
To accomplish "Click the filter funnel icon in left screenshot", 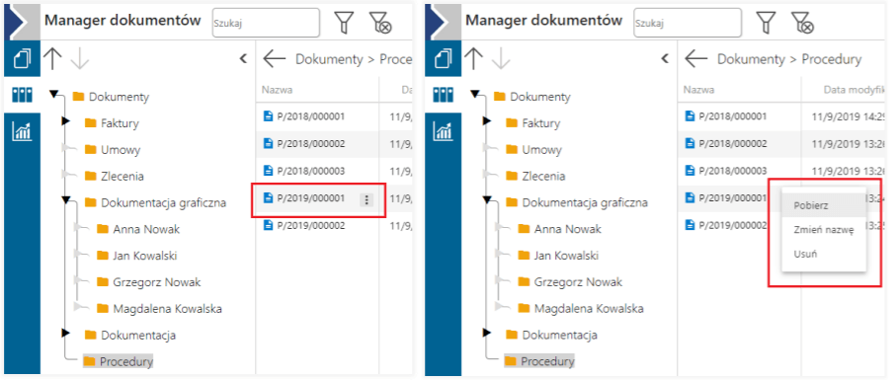I will [x=344, y=23].
